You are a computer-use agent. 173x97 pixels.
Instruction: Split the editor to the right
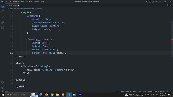(168, 5)
